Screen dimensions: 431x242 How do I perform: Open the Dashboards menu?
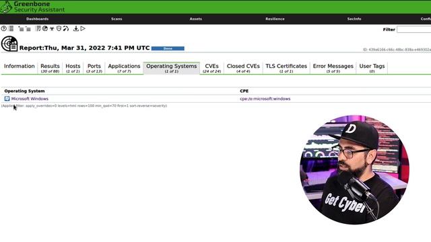click(x=38, y=19)
